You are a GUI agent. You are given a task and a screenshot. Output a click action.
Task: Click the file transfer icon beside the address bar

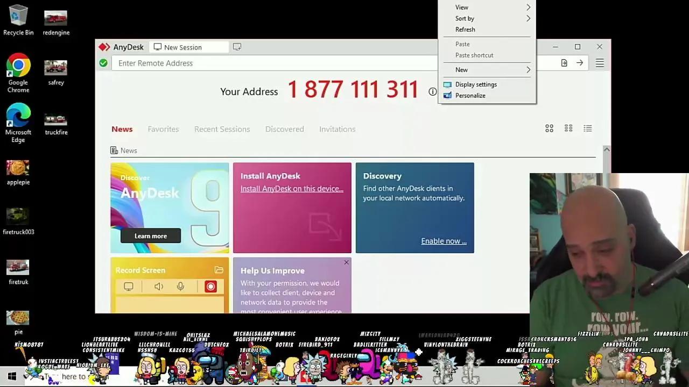(564, 63)
